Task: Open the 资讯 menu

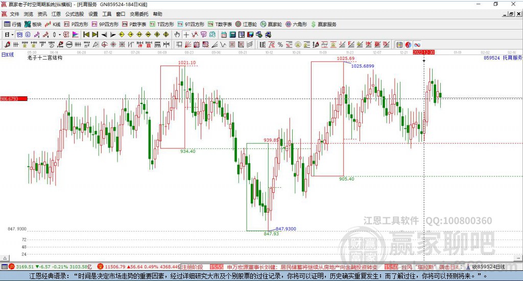Action: [x=42, y=14]
